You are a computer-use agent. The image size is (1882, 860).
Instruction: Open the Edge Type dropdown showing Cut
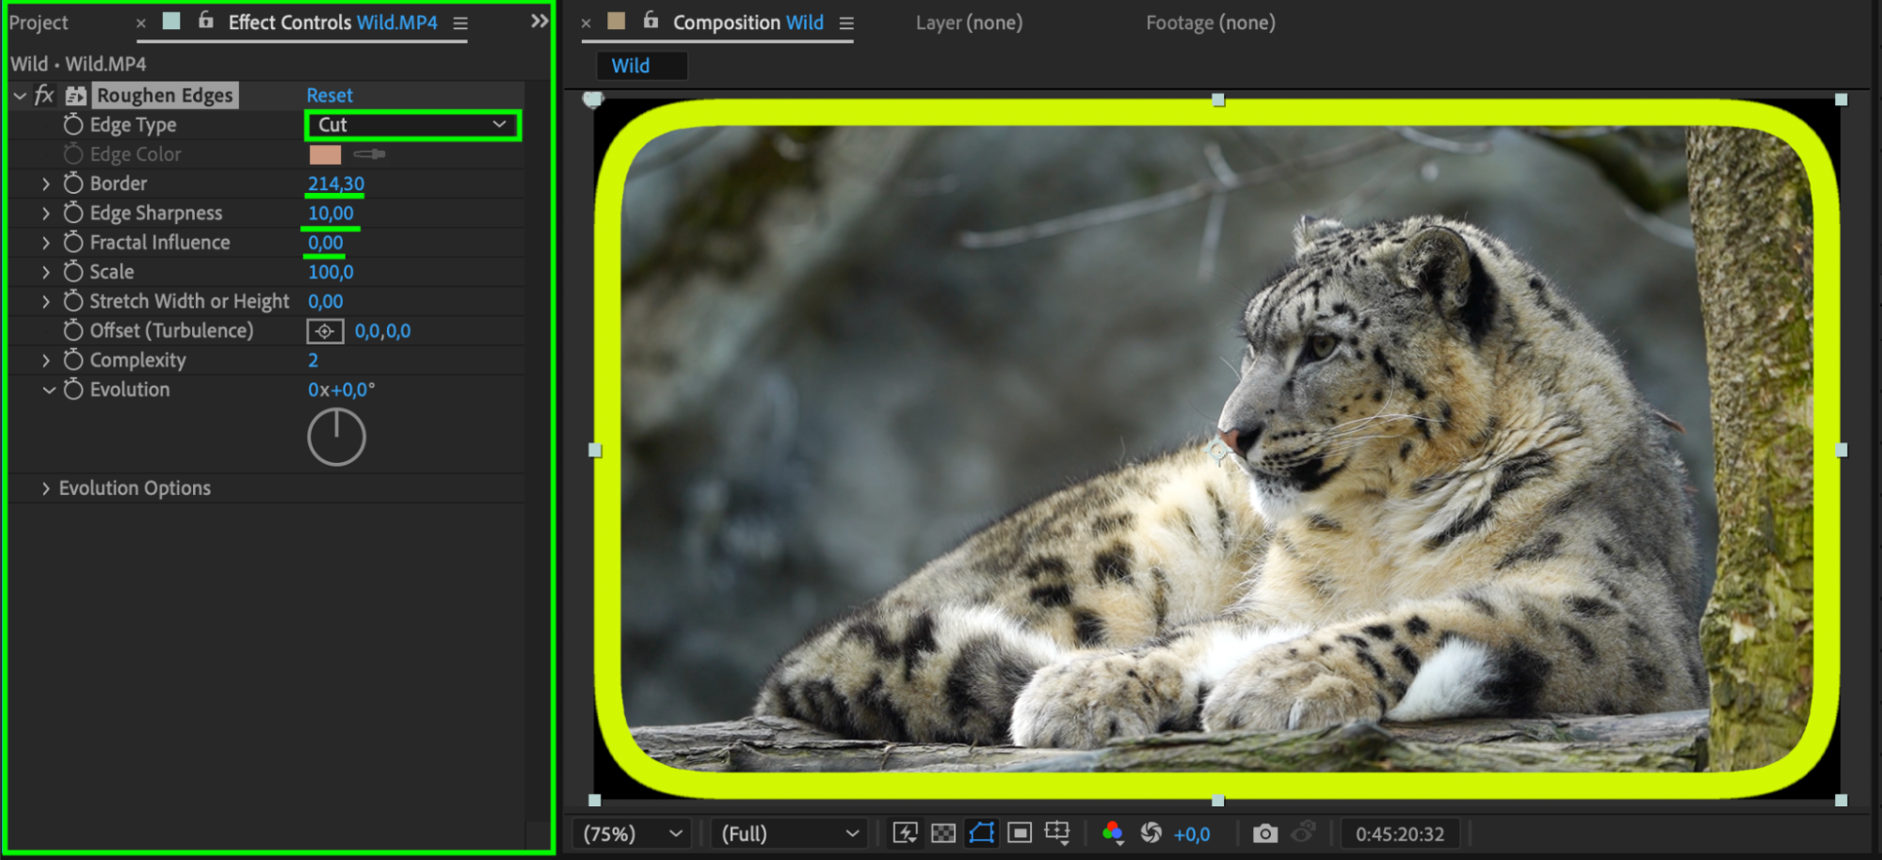(412, 125)
